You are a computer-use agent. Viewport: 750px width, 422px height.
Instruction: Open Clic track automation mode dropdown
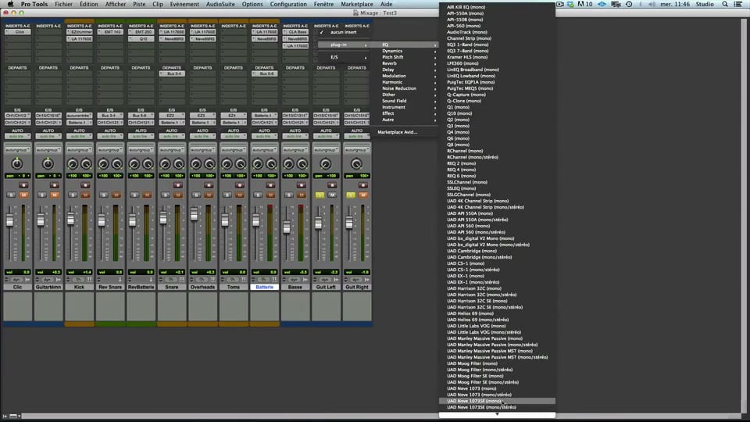click(x=17, y=136)
